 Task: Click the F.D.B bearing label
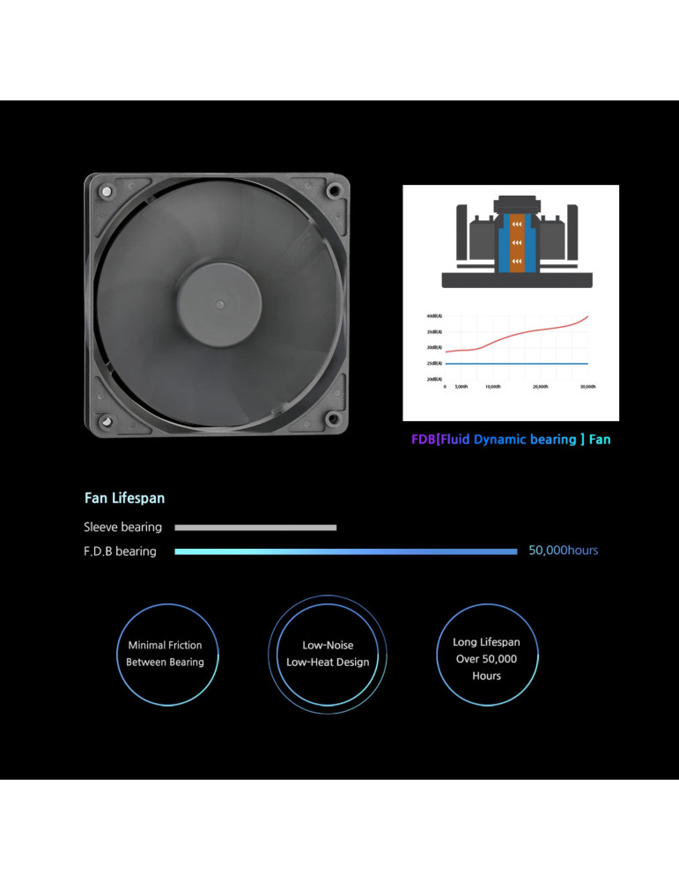pyautogui.click(x=120, y=552)
